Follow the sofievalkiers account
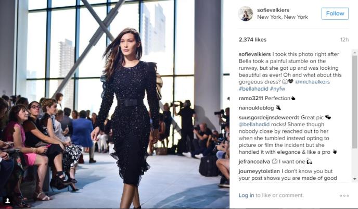The width and height of the screenshot is (358, 209). (335, 14)
